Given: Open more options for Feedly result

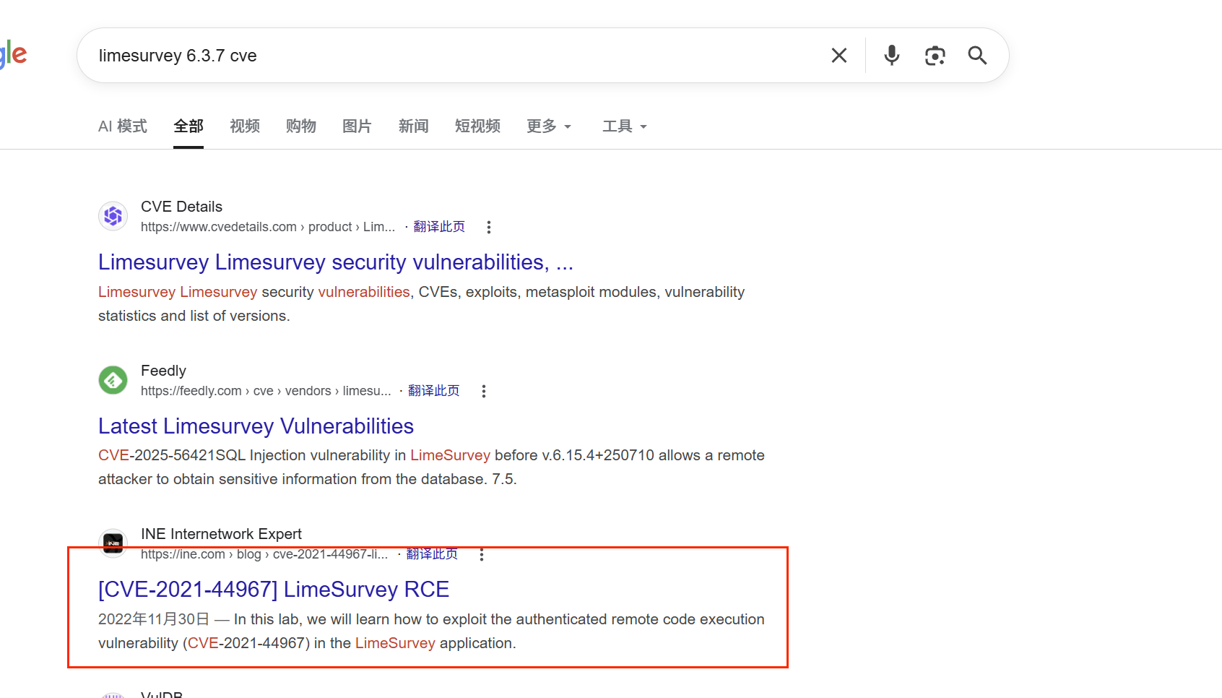Looking at the screenshot, I should coord(484,391).
